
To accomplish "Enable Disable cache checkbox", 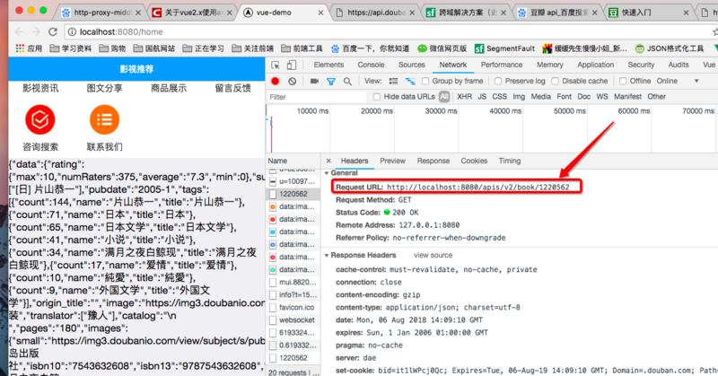I will click(x=555, y=81).
